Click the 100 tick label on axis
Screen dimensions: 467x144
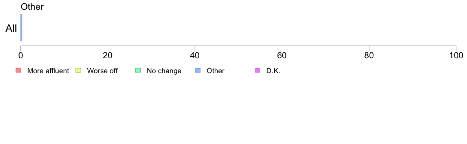coord(456,55)
